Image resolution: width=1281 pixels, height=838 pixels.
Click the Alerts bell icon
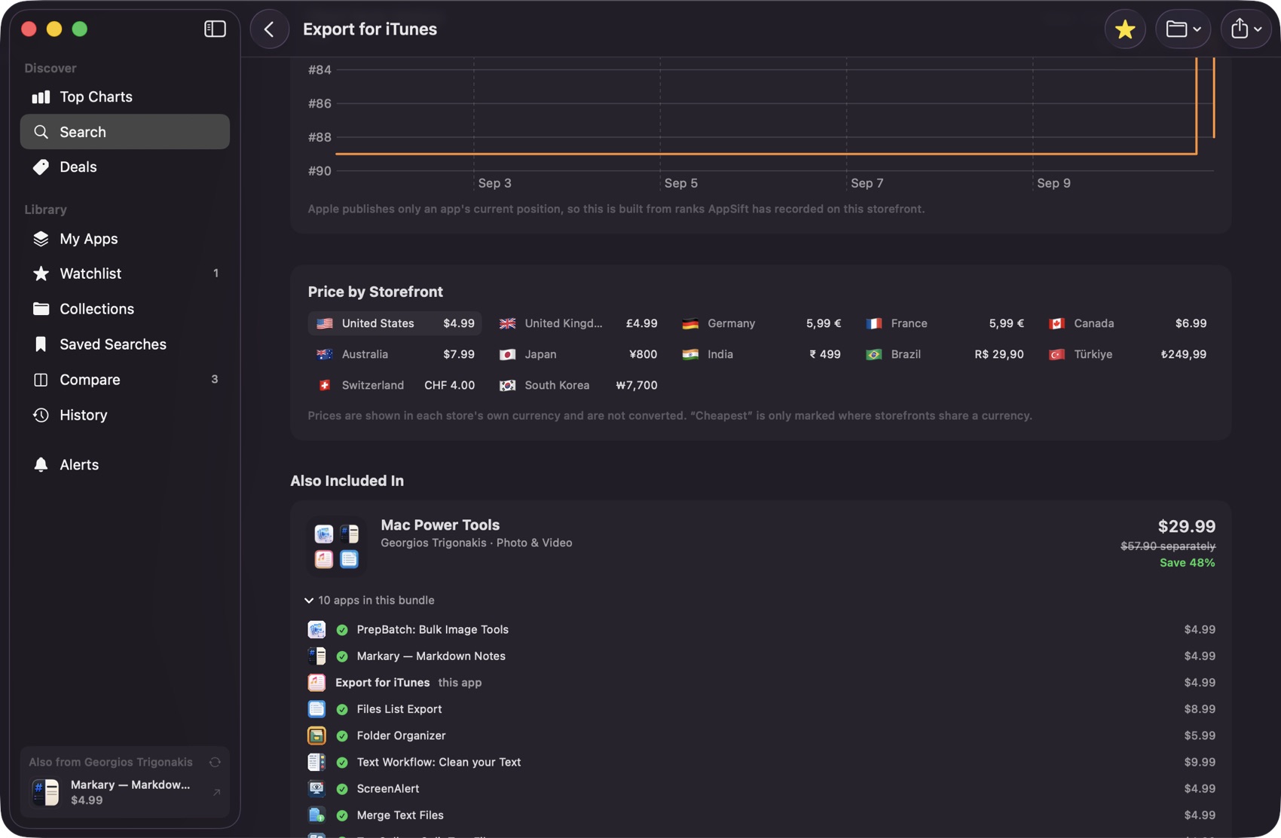click(41, 464)
